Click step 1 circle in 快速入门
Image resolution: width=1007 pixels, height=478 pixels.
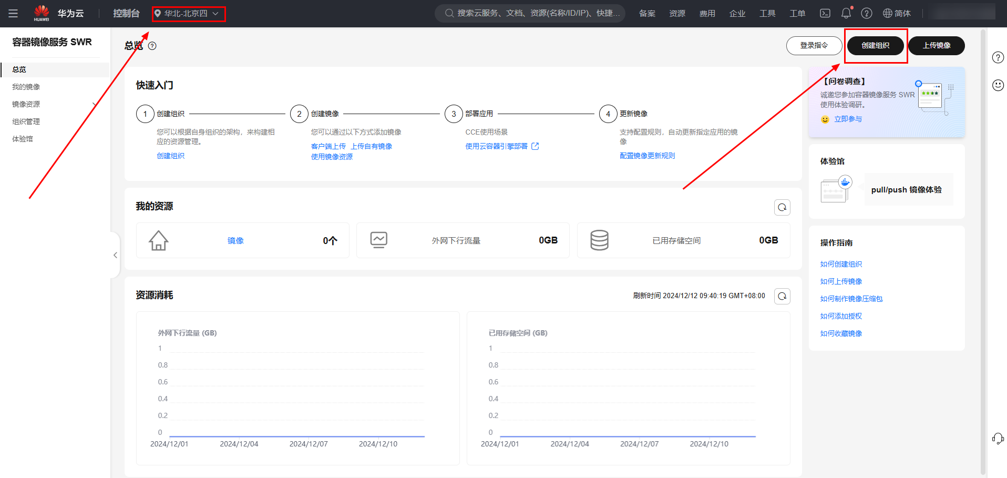tap(145, 114)
